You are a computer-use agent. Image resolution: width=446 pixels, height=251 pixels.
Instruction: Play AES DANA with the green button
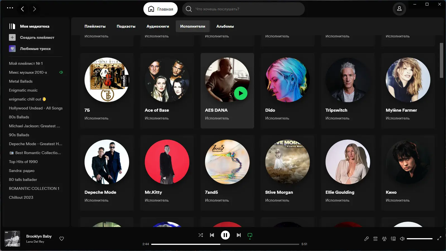[241, 93]
